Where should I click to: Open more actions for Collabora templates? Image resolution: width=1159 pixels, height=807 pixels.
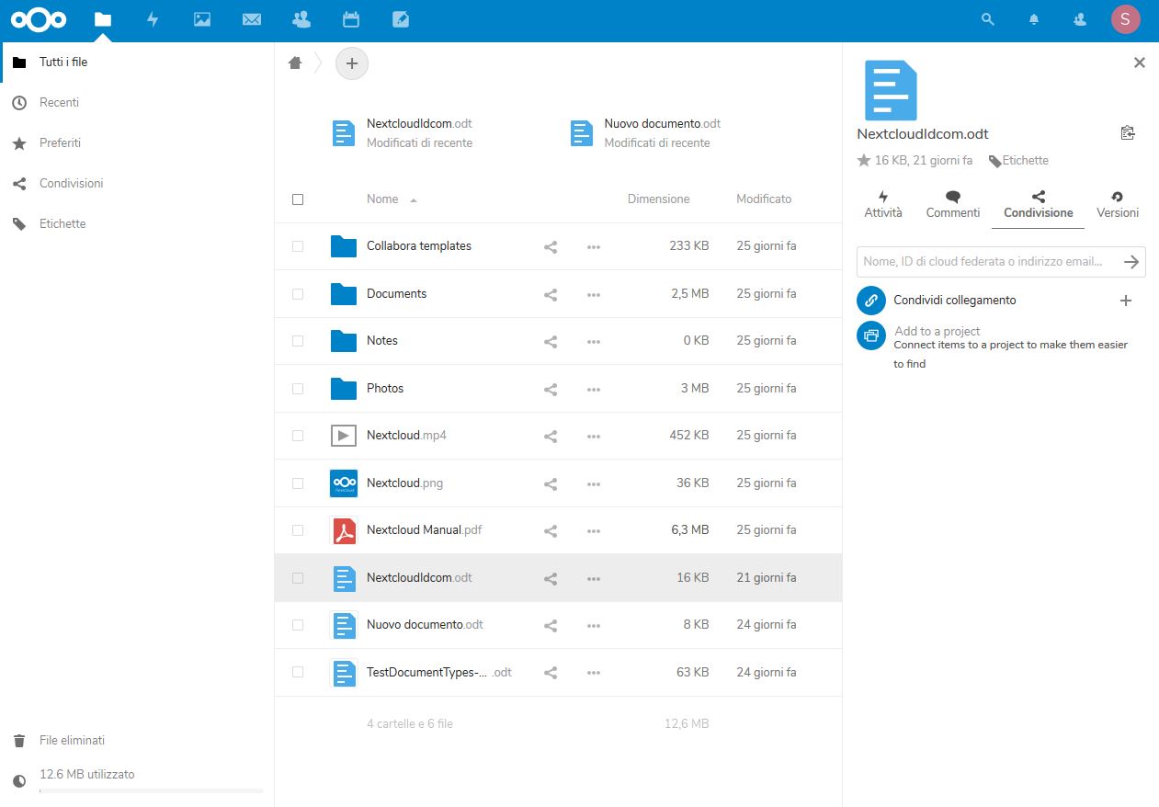click(x=594, y=247)
